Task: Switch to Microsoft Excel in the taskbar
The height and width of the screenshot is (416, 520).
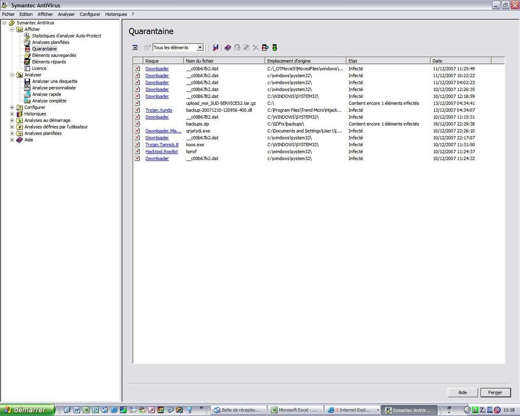Action: point(295,410)
